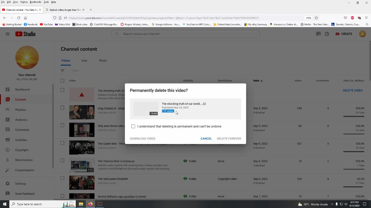Check the 'Why were those rules' video checkbox
The height and width of the screenshot is (208, 371).
click(x=62, y=125)
